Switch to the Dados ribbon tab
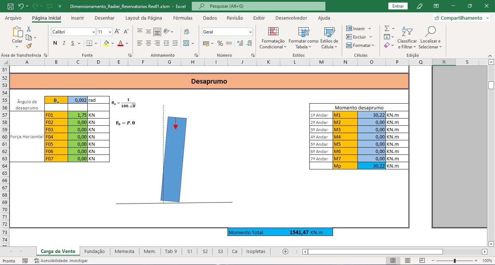This screenshot has width=495, height=265. [x=210, y=18]
